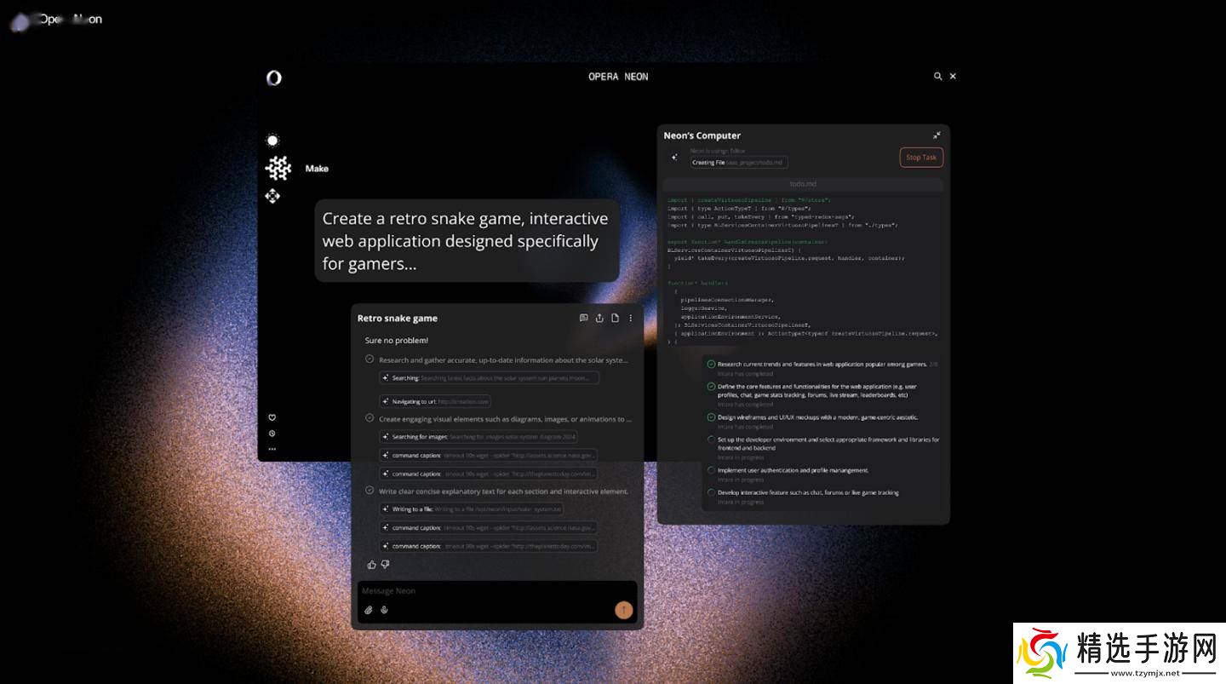Click the share icon in Retro snake game panel
Screen dimensions: 1226x684
[x=599, y=319]
